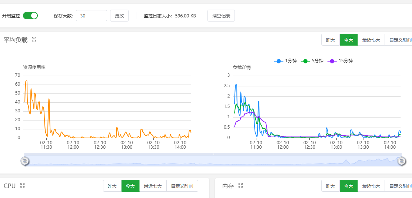Click the 更改 button
The image size is (412, 198).
click(119, 16)
